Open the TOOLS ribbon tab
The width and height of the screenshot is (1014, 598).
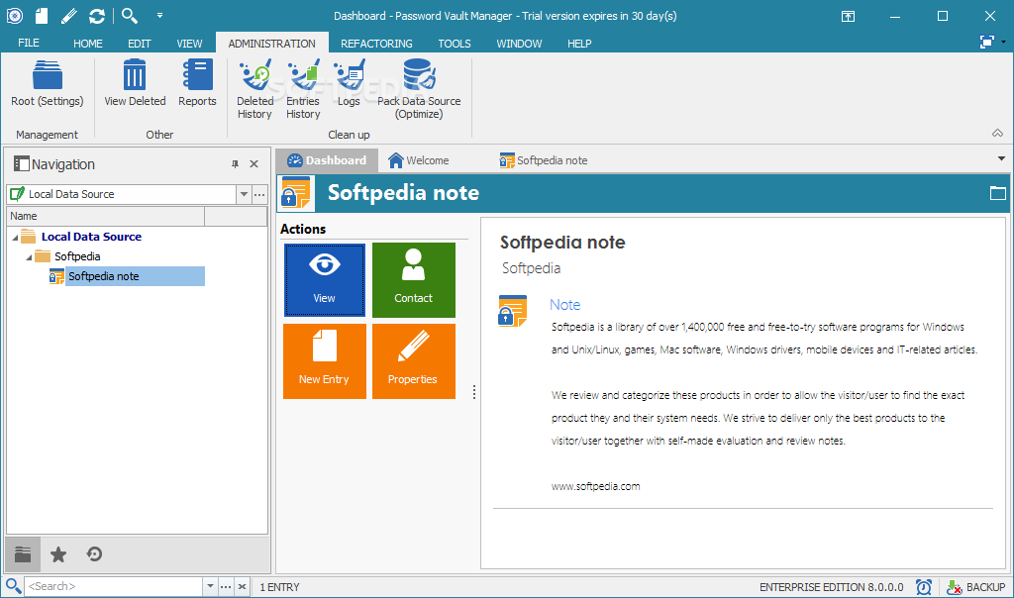pos(455,44)
